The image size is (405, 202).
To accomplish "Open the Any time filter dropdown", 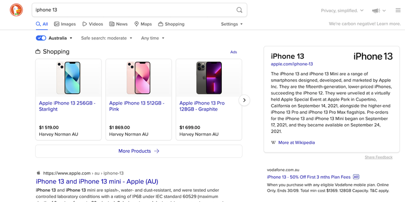I will click(153, 38).
